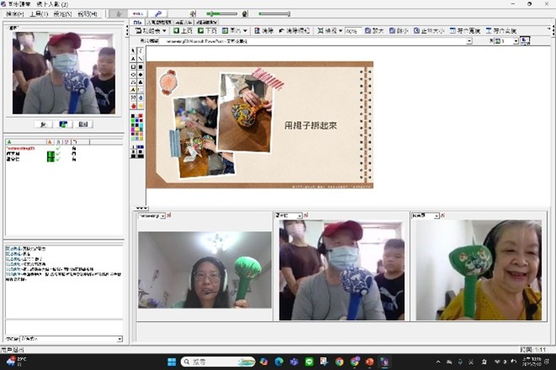The image size is (556, 370).
Task: Pick the cyan color swatch in the palette
Action: coord(141,125)
